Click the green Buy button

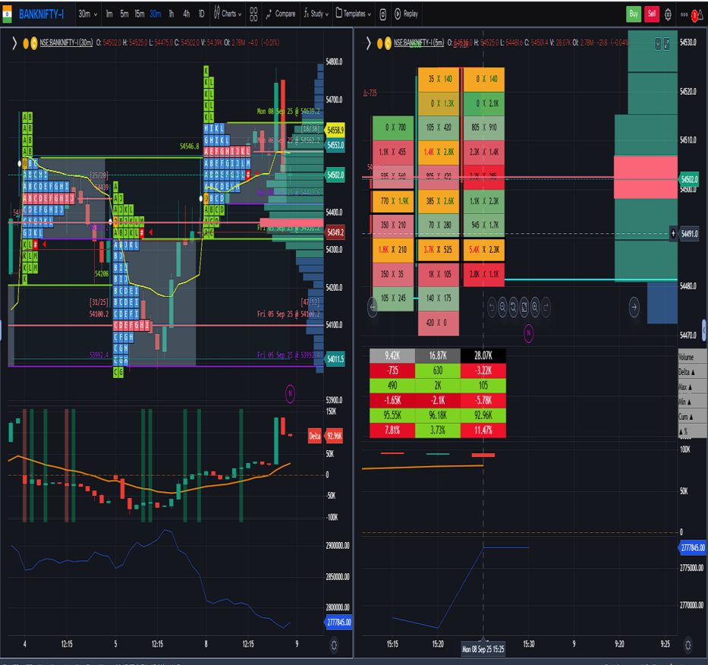(x=632, y=13)
